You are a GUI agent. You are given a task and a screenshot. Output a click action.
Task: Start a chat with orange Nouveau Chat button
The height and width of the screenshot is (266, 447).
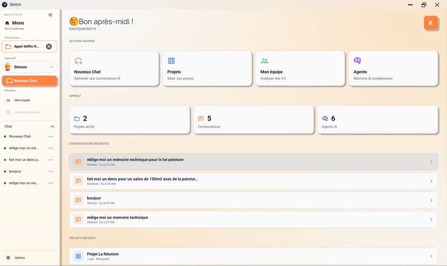(29, 81)
